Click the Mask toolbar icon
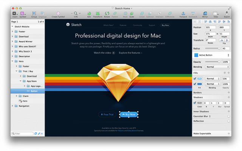Image resolution: width=242 pixels, height=151 pixels. [125, 14]
